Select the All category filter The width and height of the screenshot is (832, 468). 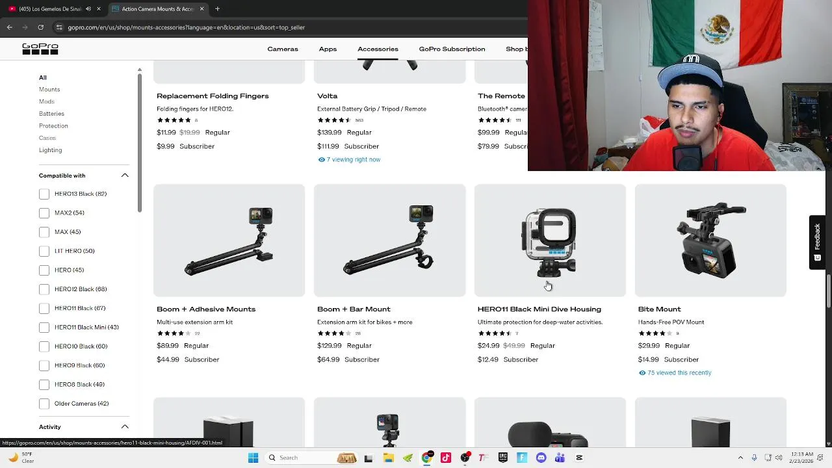(x=43, y=77)
